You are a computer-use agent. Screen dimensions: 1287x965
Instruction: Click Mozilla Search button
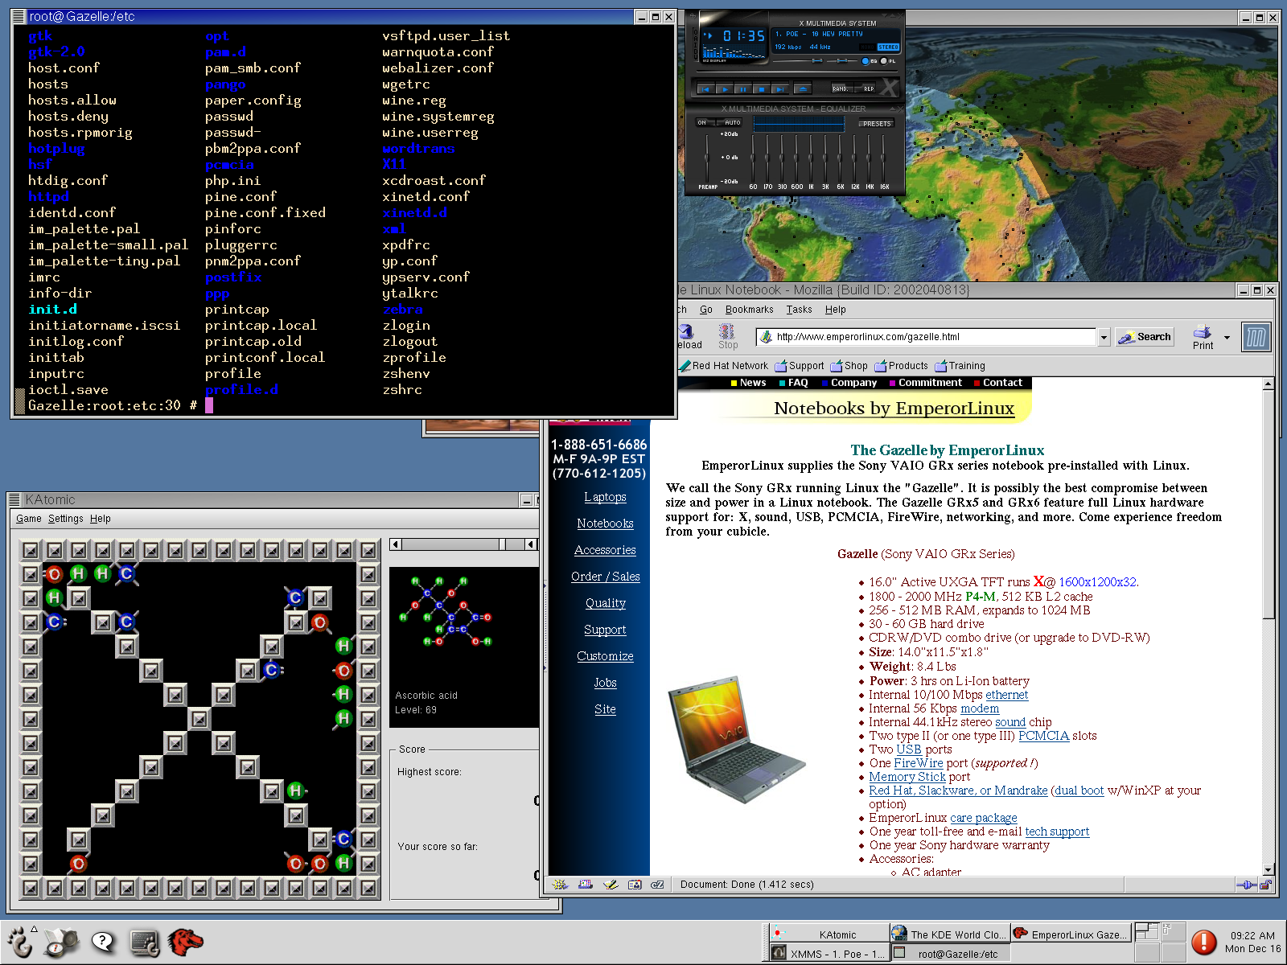pyautogui.click(x=1145, y=337)
